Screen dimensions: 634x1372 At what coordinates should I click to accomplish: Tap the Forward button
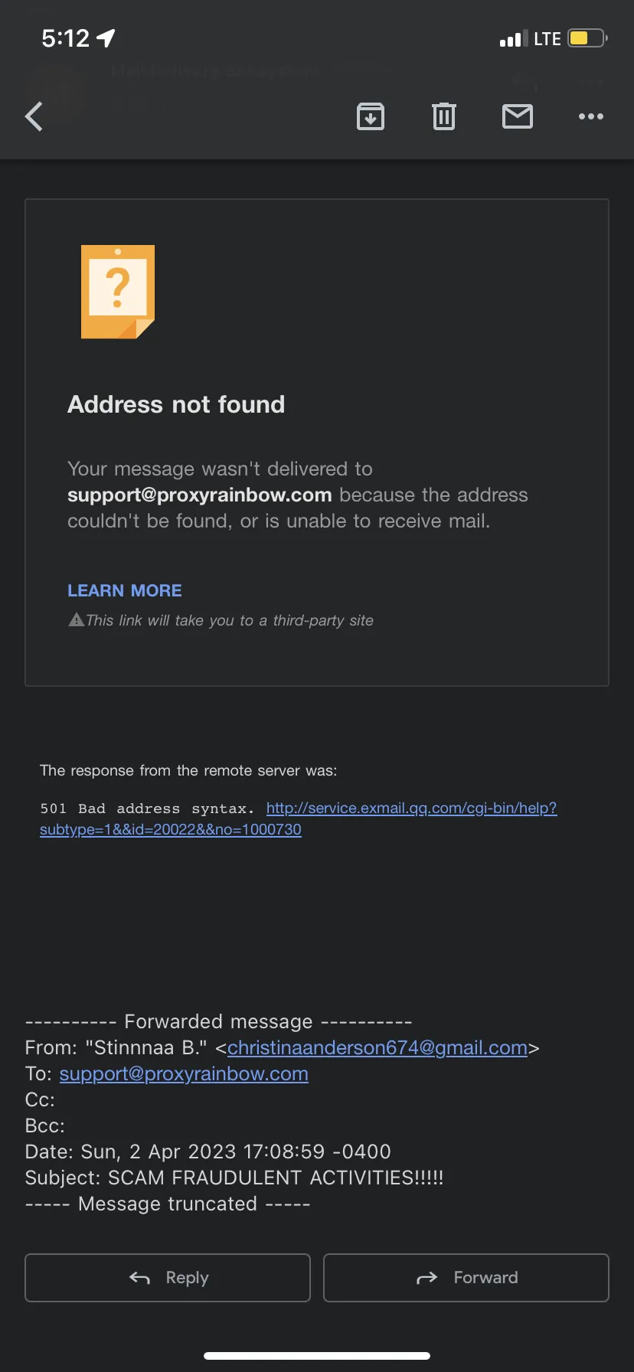(466, 1277)
